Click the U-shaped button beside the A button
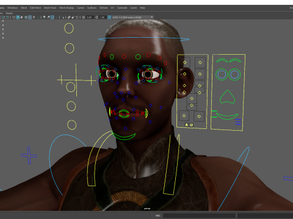 coord(191,125)
